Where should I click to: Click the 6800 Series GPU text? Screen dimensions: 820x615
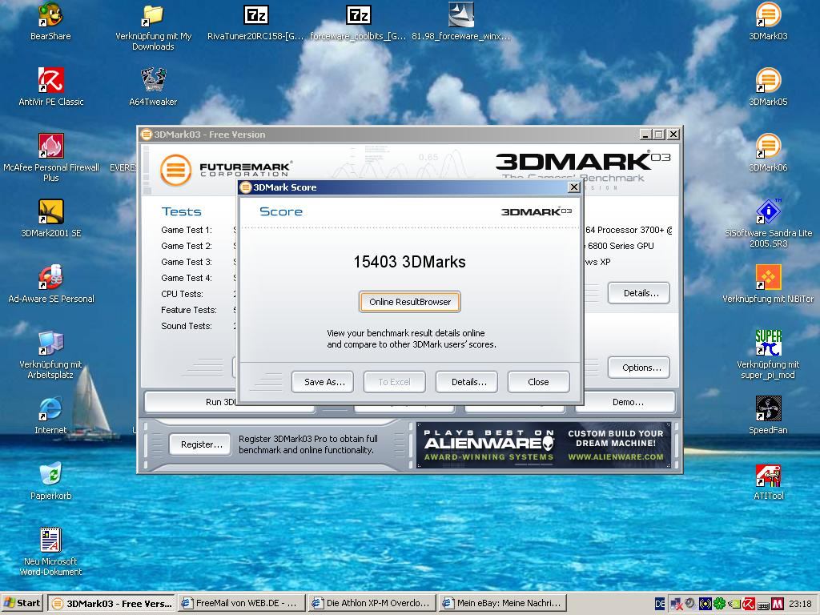621,246
